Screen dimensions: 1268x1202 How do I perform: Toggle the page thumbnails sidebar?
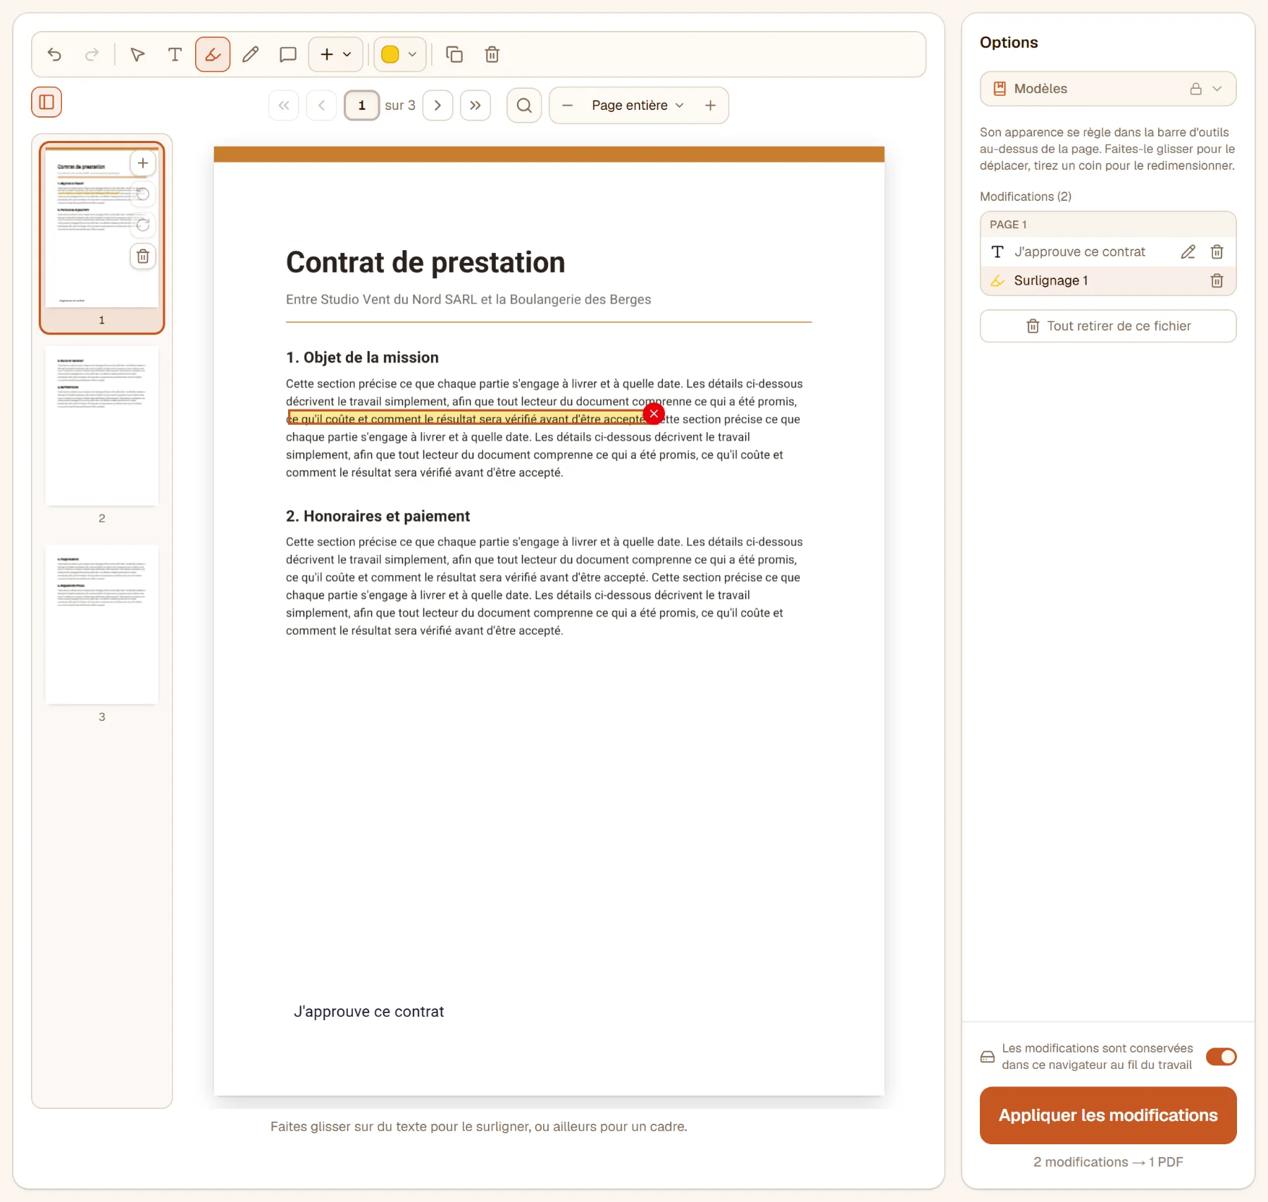[46, 102]
